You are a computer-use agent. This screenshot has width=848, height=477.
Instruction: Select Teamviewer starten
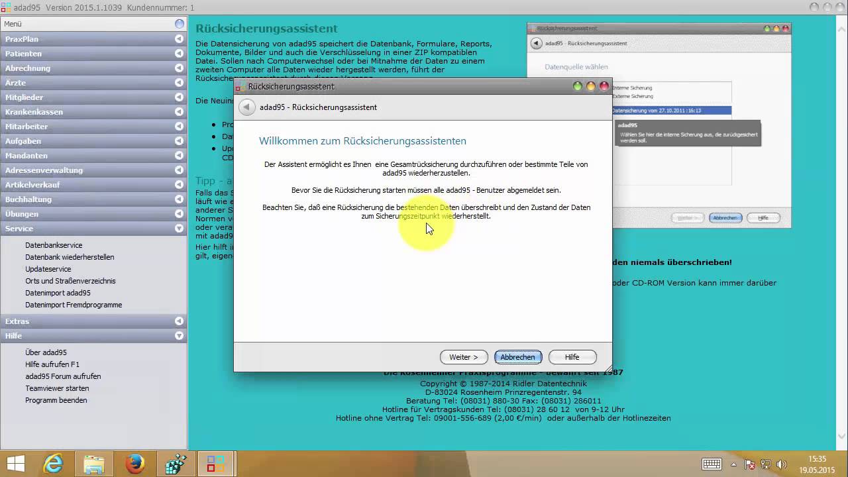[x=57, y=388]
